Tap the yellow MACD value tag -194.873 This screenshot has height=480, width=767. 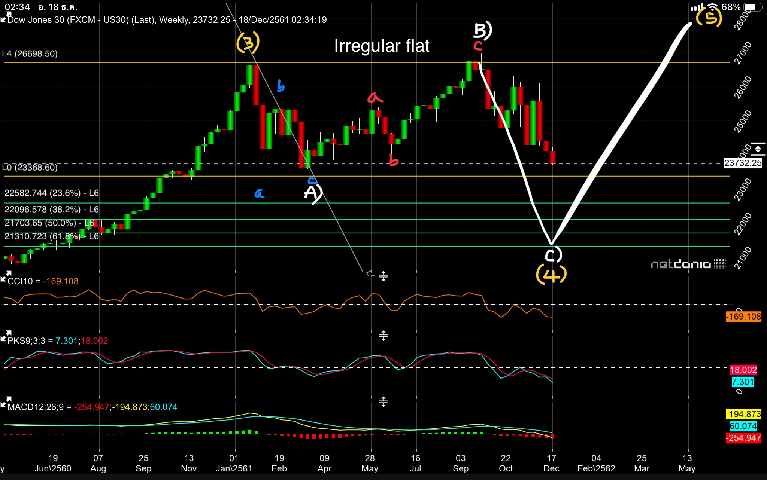coord(743,414)
